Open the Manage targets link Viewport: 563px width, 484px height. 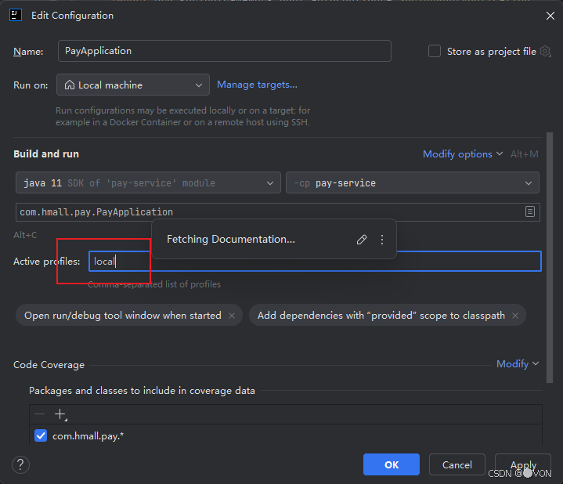[x=257, y=85]
